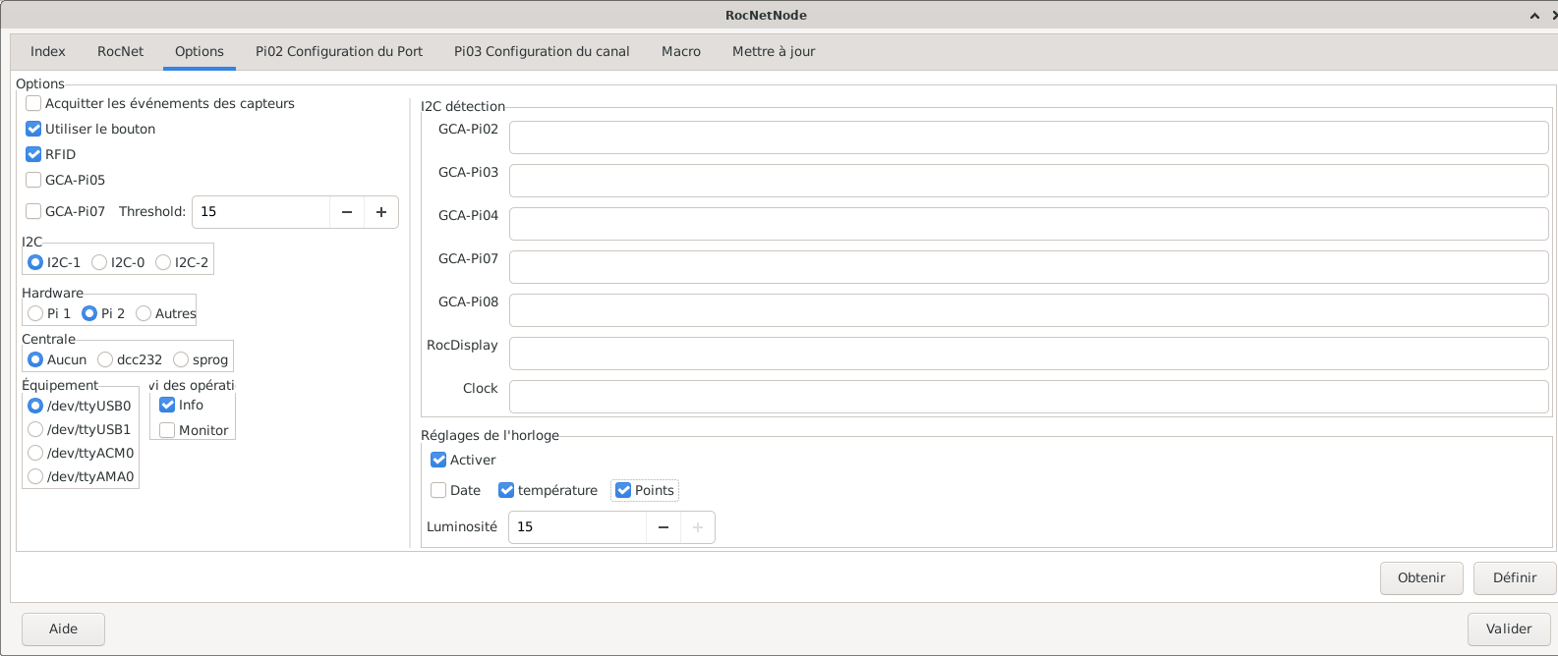This screenshot has width=1558, height=656.
Task: Select sprog as the Centrale
Action: pyautogui.click(x=181, y=359)
